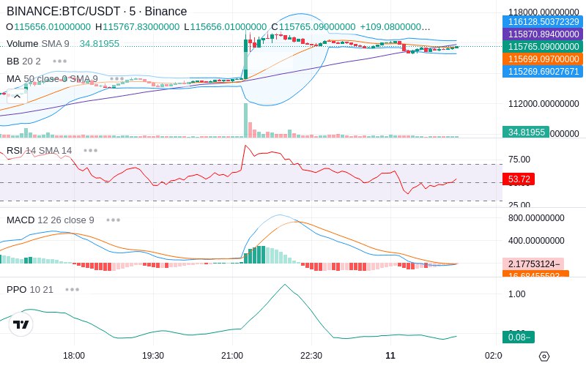Screen dimensions: 586x366
Task: Open RSI indicator more options menu
Action: [90, 151]
